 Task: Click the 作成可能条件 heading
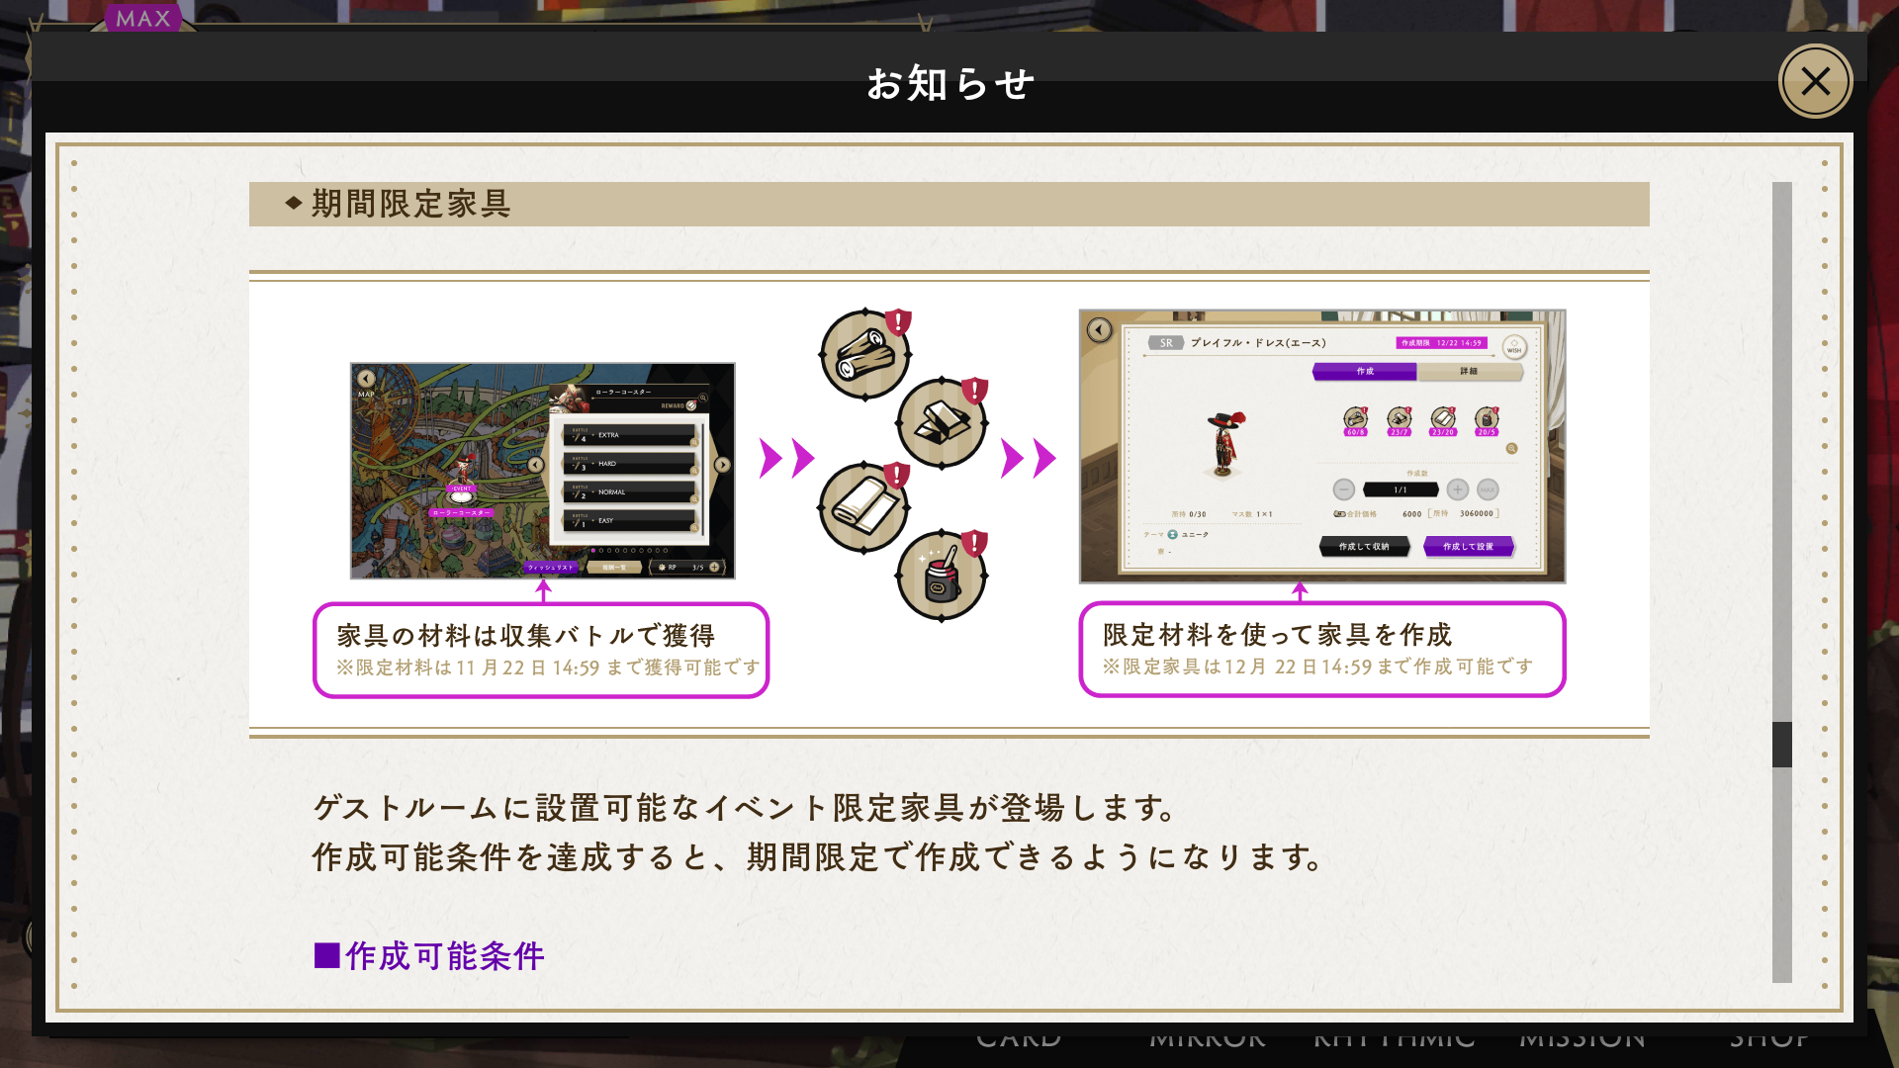[429, 956]
